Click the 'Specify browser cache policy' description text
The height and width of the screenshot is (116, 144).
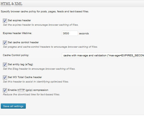[x=45, y=12]
